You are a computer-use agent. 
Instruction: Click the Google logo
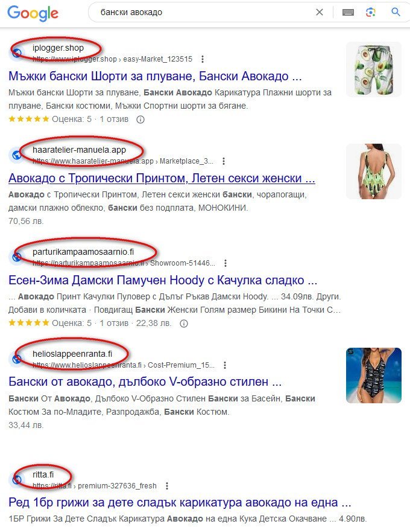coord(33,13)
